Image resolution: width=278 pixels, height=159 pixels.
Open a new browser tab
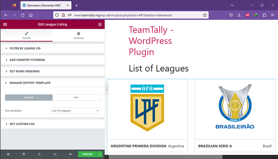[x=76, y=6]
